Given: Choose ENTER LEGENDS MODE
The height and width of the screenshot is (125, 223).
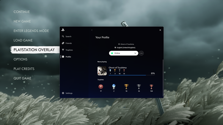Looking at the screenshot, I should coord(31,31).
